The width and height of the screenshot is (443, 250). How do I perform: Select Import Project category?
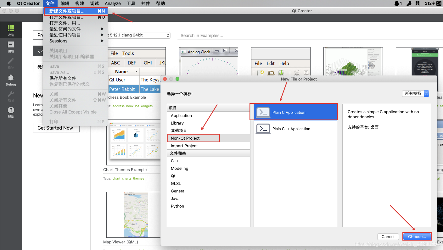click(209, 146)
